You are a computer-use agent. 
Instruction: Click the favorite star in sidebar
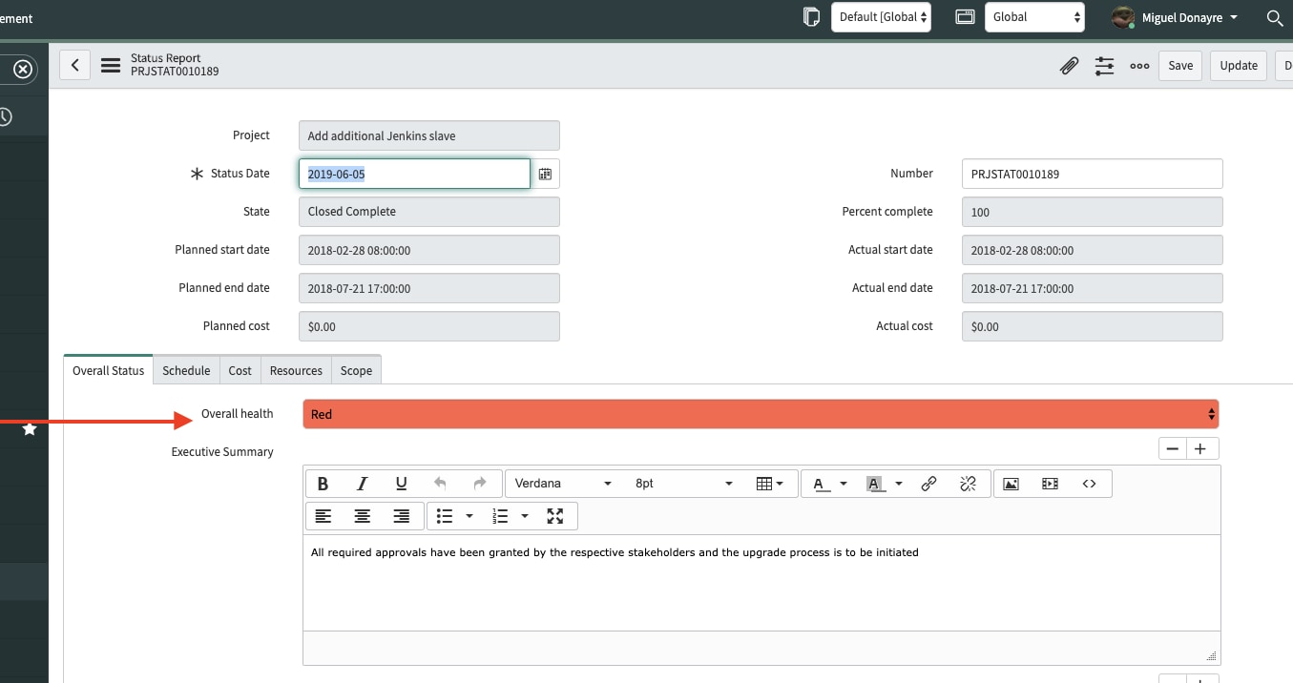[x=30, y=429]
